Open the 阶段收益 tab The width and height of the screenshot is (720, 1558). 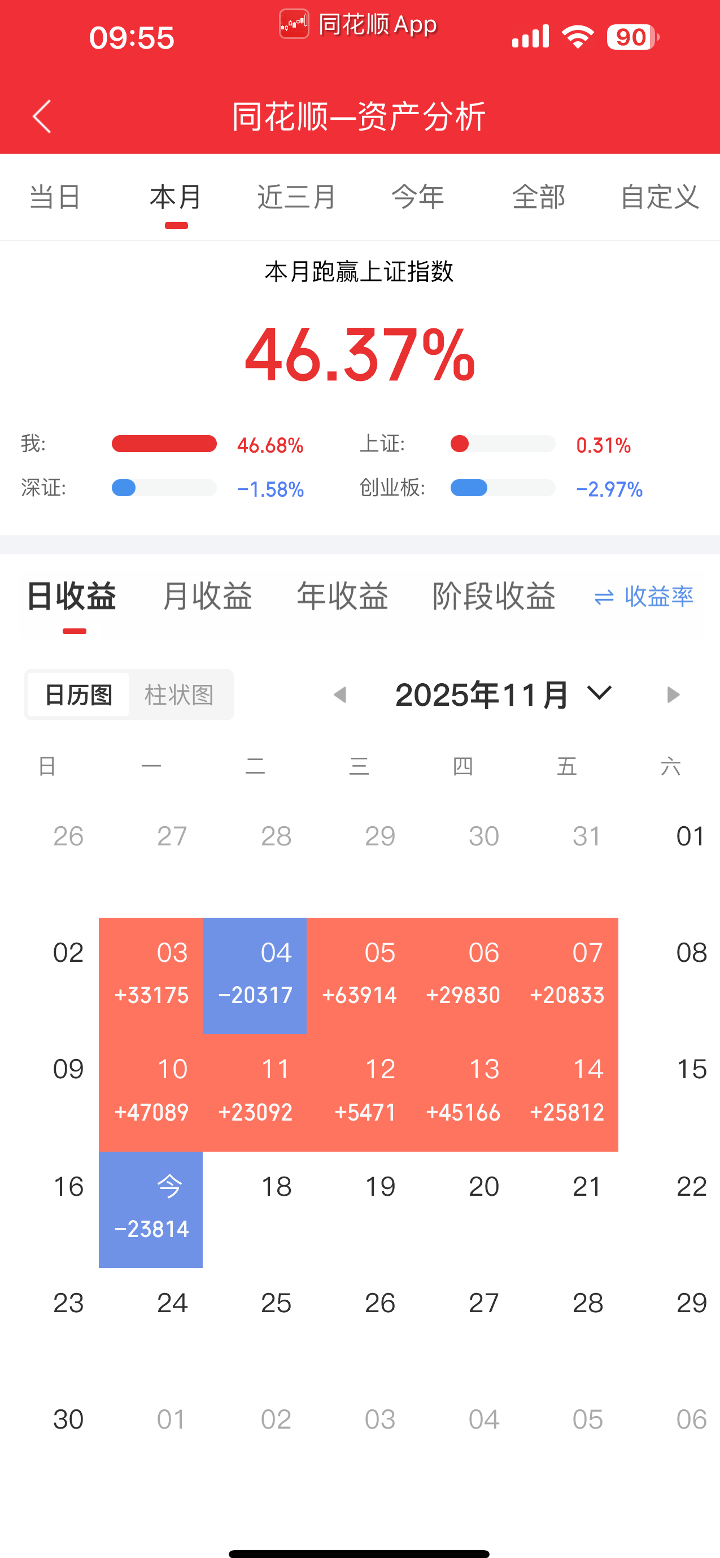click(x=494, y=596)
